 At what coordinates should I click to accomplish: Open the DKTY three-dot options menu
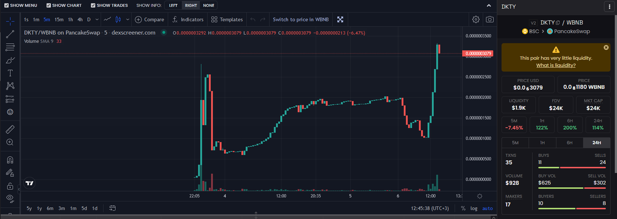click(609, 7)
